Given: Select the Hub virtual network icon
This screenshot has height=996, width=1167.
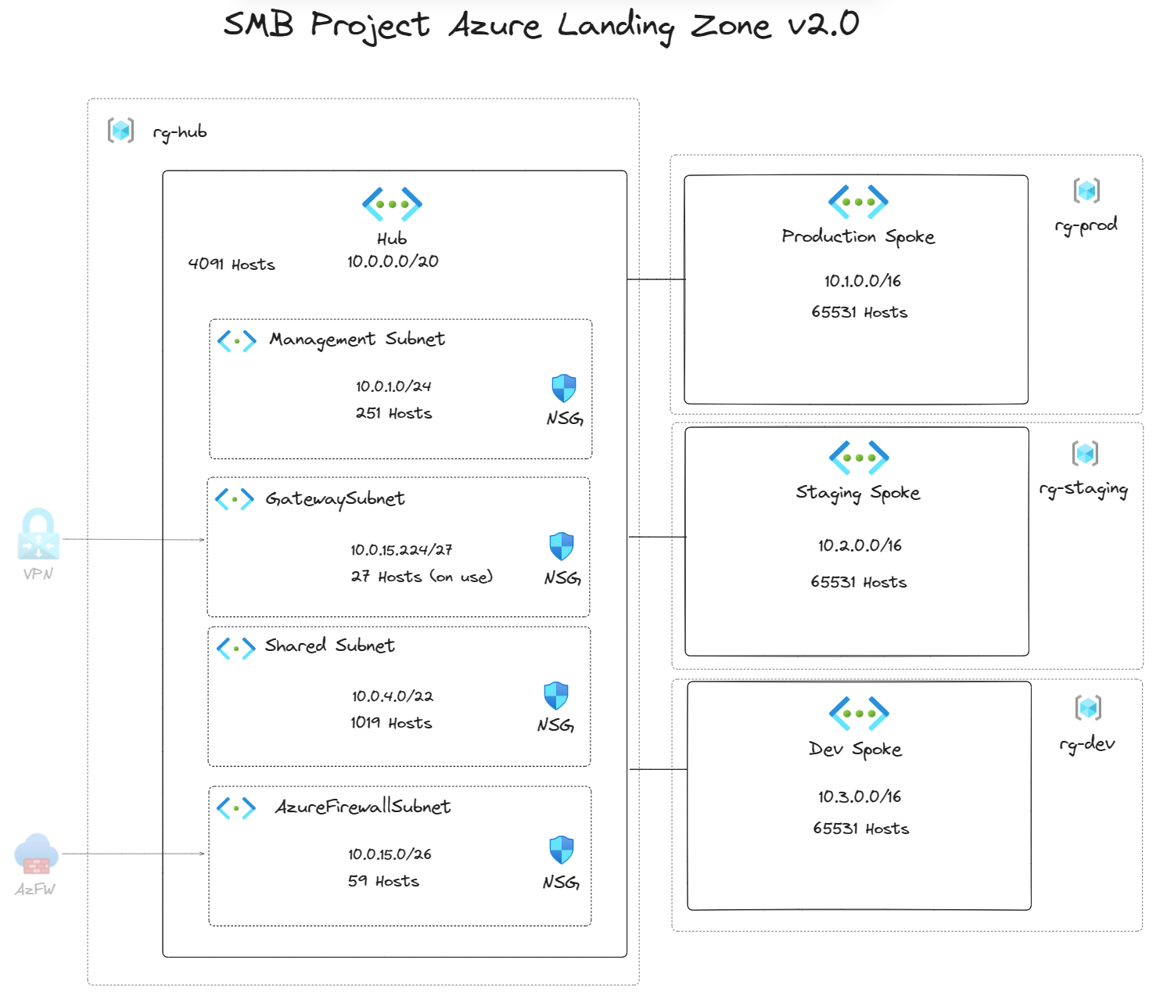Looking at the screenshot, I should [392, 204].
